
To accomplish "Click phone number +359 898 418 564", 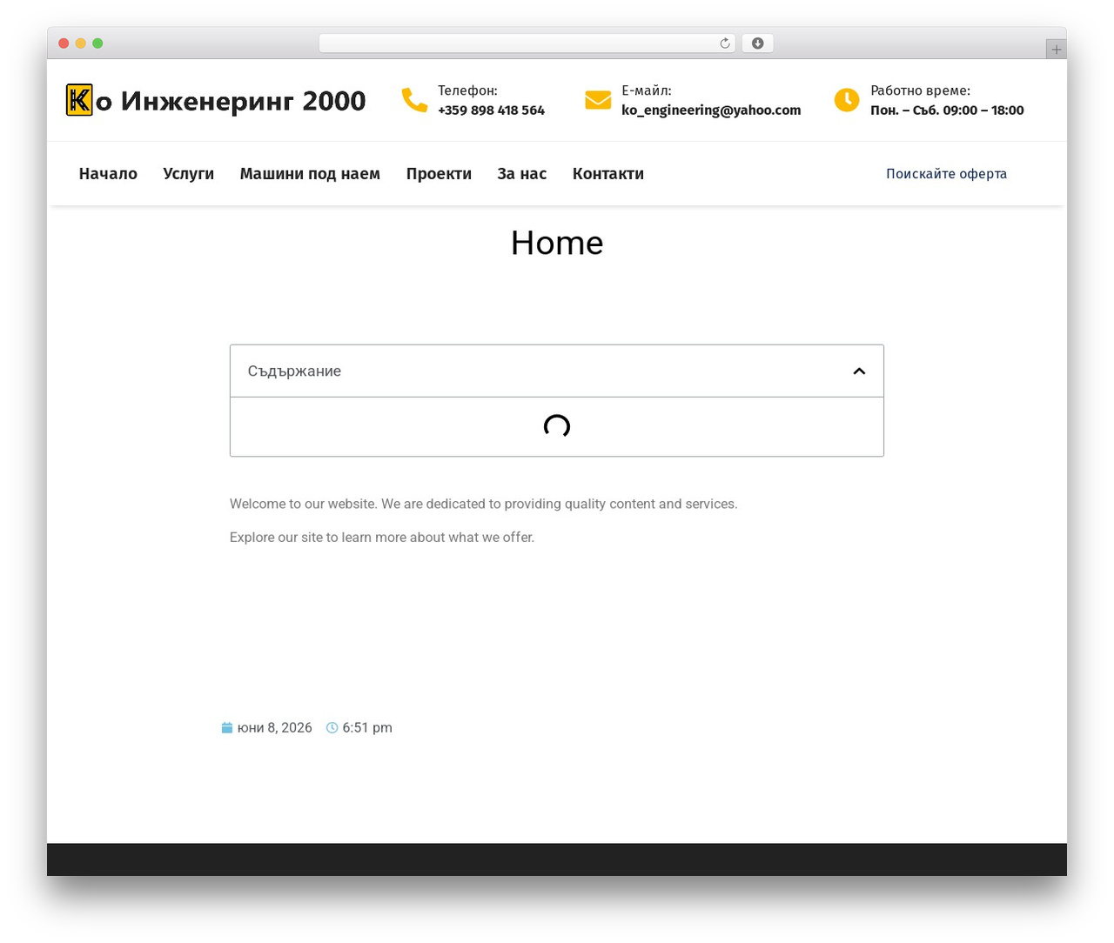I will pos(491,110).
